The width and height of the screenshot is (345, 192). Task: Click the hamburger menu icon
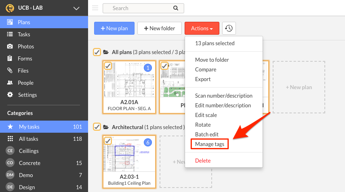coord(95,8)
